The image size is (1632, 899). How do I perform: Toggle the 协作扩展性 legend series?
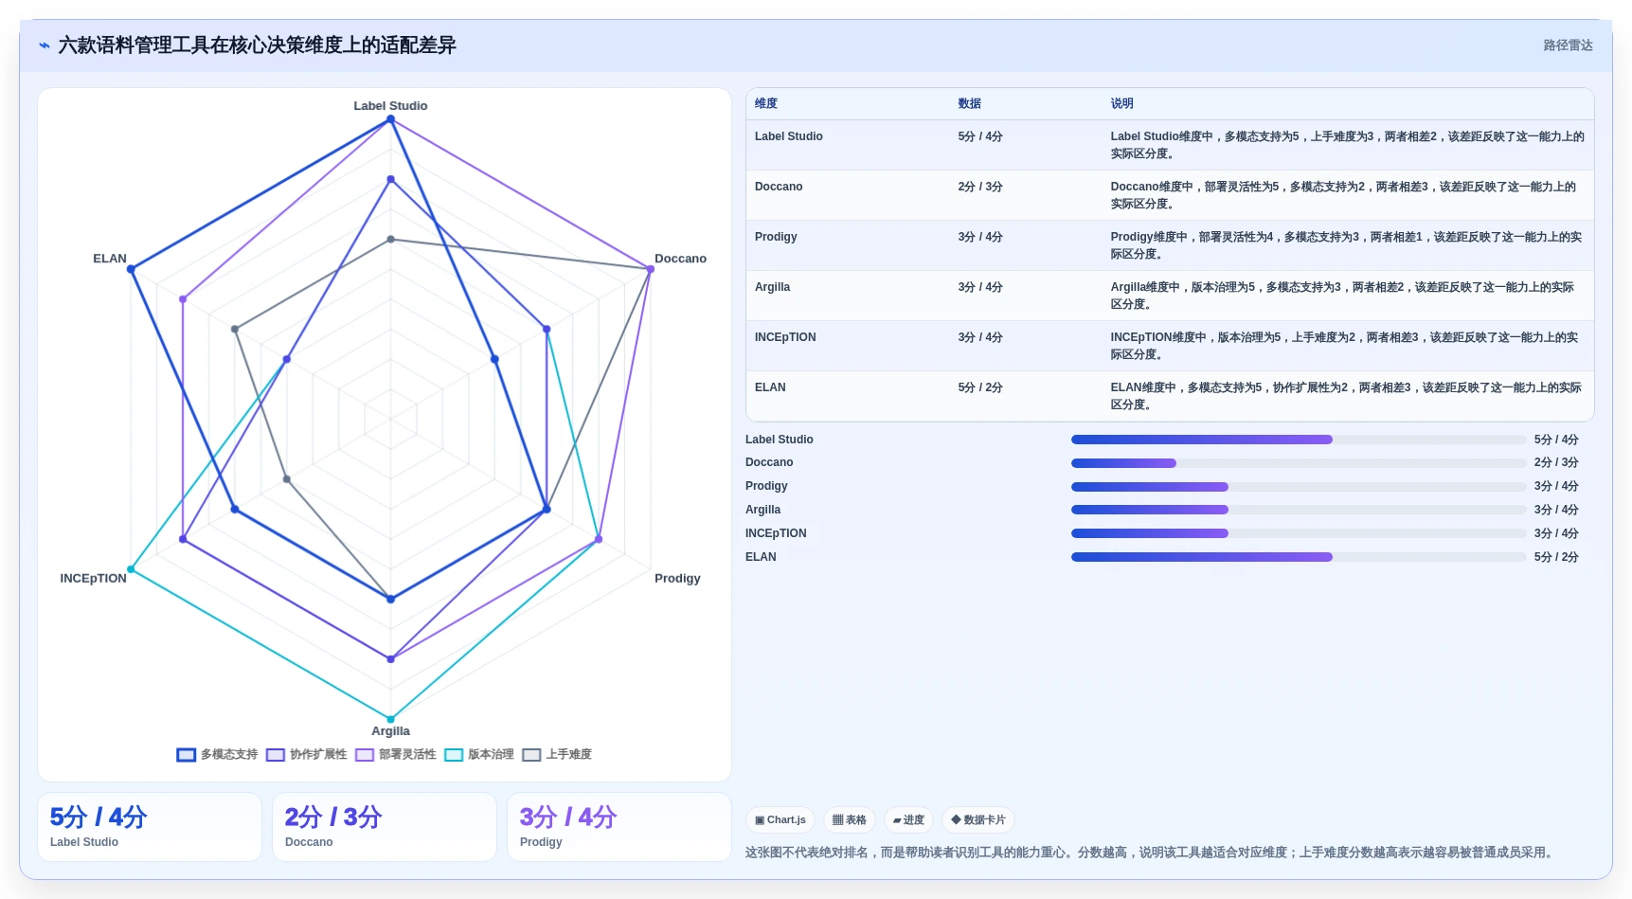coord(306,755)
